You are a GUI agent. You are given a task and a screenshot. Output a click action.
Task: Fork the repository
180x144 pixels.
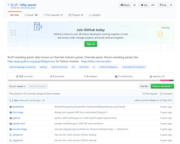click(x=163, y=5)
